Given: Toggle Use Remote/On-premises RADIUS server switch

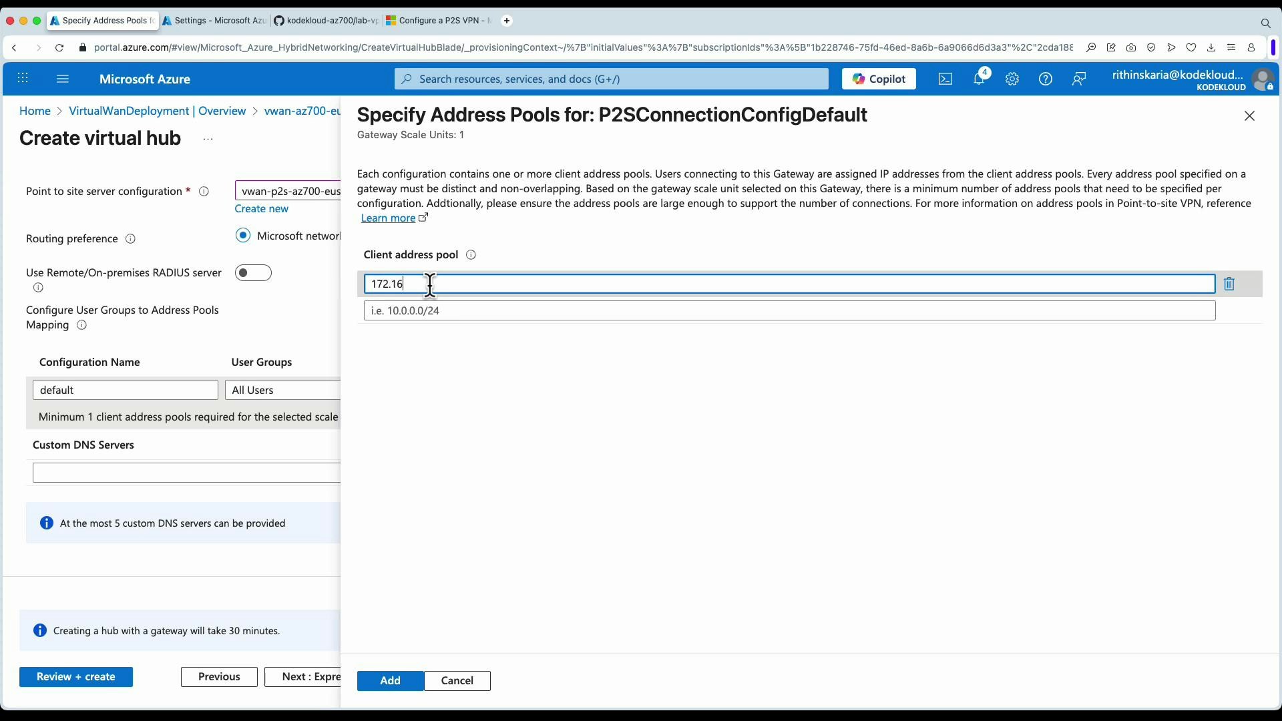Looking at the screenshot, I should pyautogui.click(x=253, y=272).
